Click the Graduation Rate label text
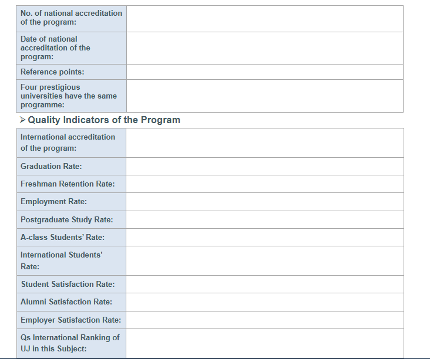 coord(51,167)
